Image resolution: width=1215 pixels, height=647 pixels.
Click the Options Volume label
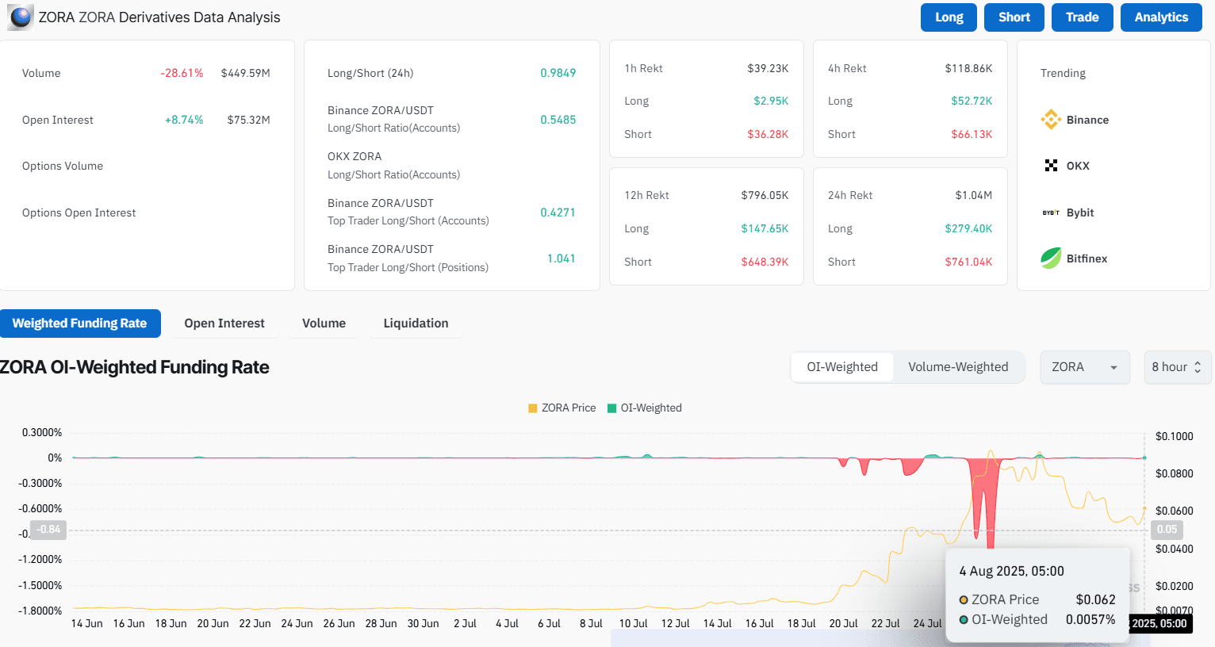click(x=63, y=166)
